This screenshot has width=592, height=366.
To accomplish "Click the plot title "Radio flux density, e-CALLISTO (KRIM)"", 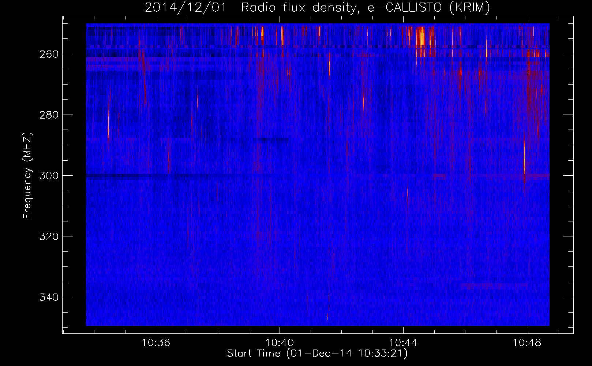I will (x=365, y=7).
